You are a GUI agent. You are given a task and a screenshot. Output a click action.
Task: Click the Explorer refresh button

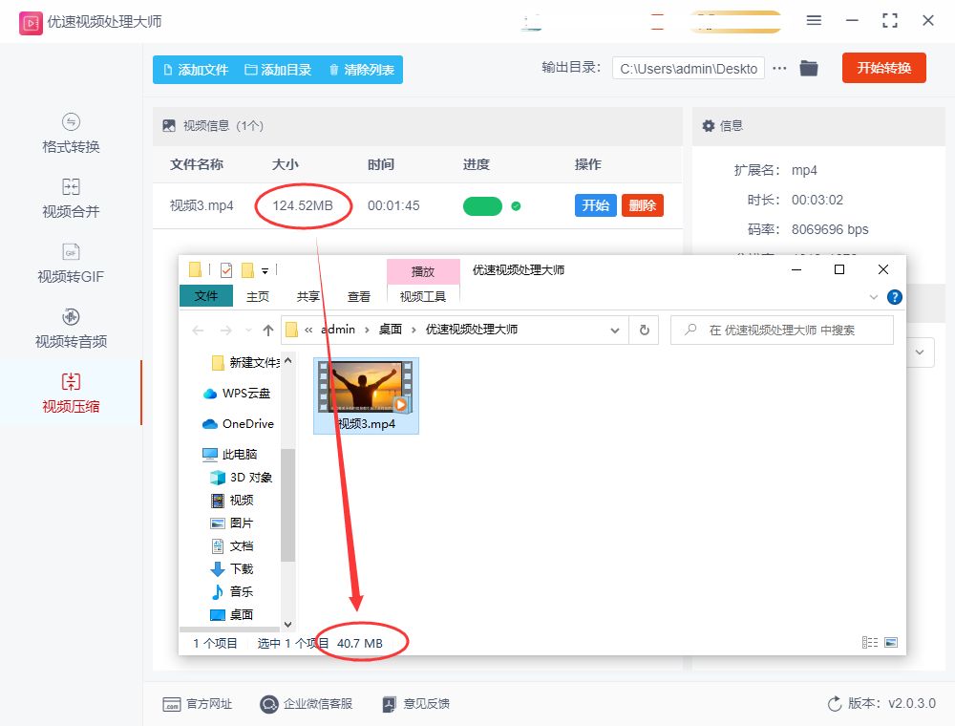pyautogui.click(x=645, y=331)
